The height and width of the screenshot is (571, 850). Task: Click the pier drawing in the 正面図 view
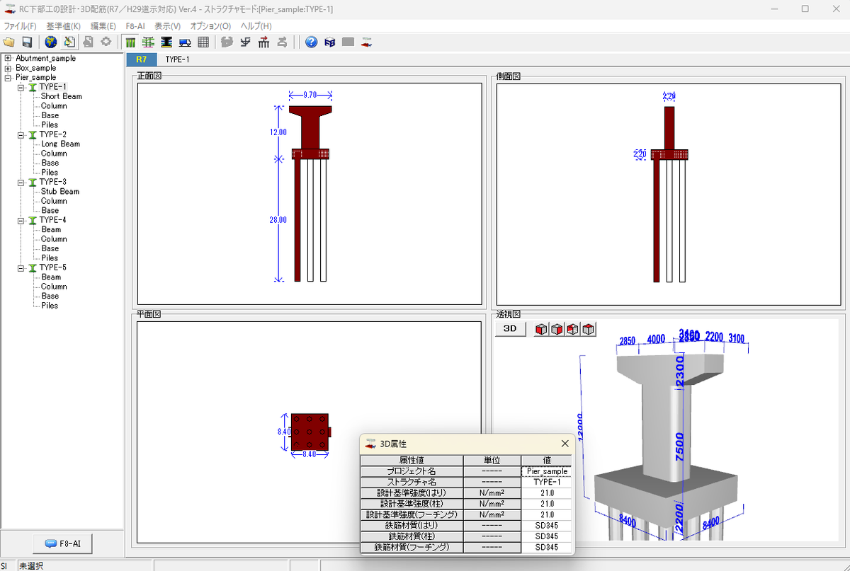[x=310, y=192]
